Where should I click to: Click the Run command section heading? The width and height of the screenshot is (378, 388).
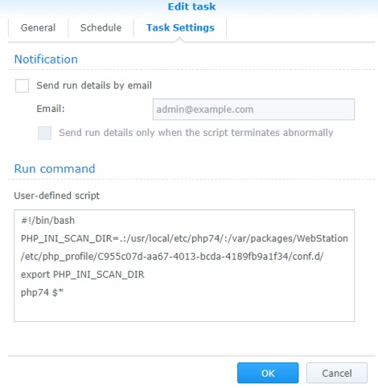(55, 169)
